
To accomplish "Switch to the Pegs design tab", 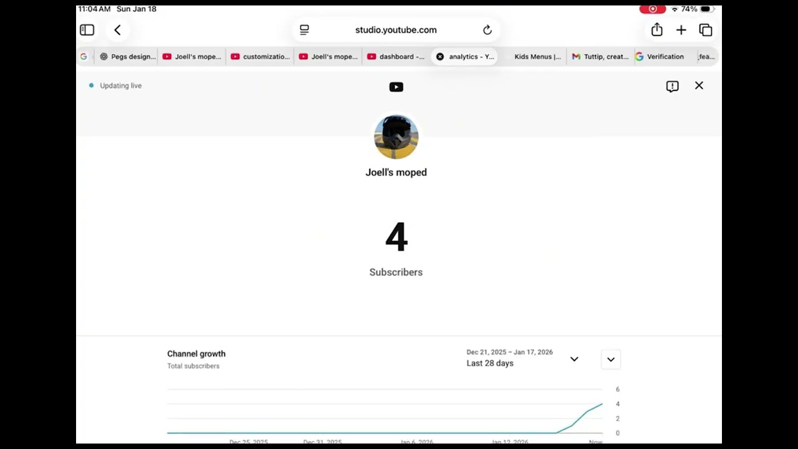I will (128, 57).
